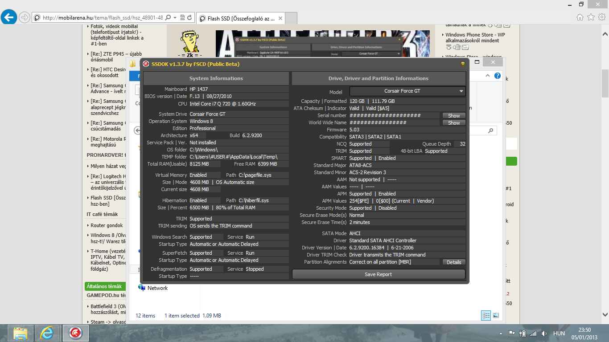Show the hidden World Wide Name
The height and width of the screenshot is (342, 609).
[454, 123]
